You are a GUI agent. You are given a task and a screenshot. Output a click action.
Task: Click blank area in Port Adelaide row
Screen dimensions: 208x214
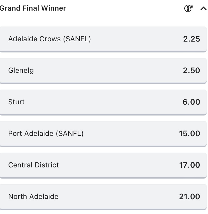pos(128,134)
